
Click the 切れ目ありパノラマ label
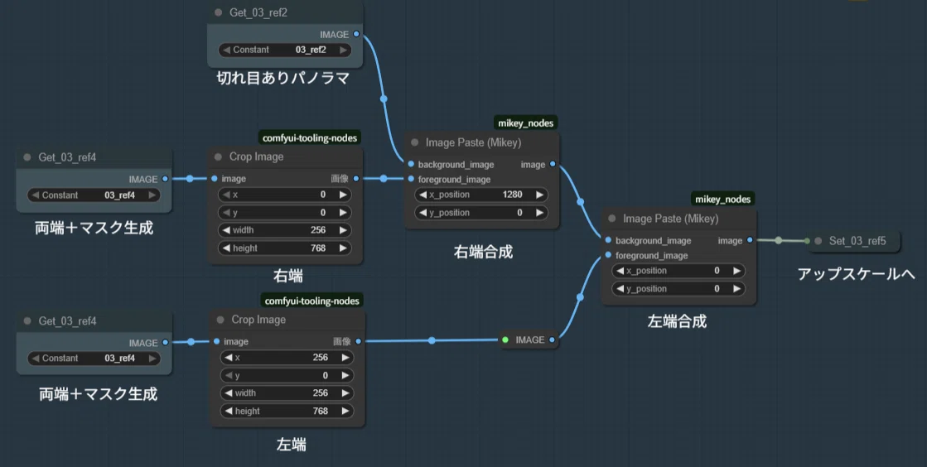[282, 78]
